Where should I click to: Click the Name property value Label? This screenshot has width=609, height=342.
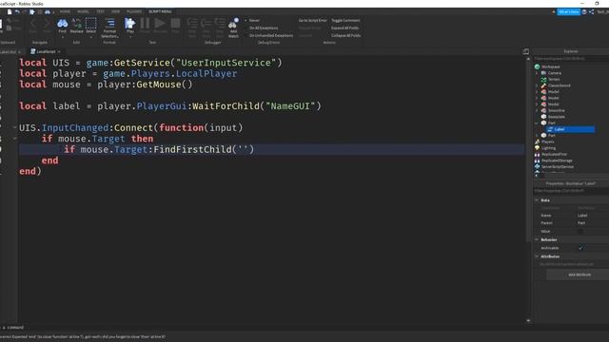(x=582, y=216)
